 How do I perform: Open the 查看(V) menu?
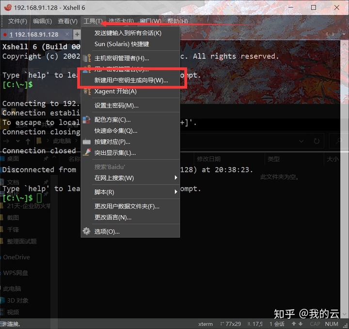[x=68, y=21]
